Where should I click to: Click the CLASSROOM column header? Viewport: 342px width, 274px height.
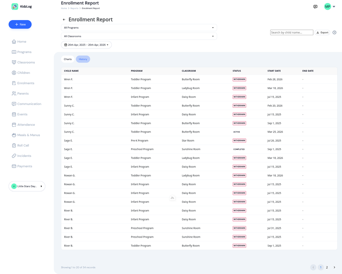188,71
